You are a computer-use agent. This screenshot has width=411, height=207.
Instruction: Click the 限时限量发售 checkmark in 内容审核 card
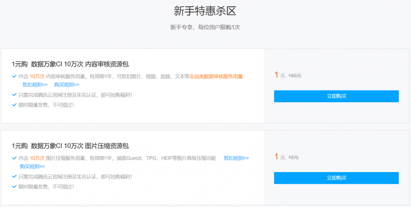(14, 105)
